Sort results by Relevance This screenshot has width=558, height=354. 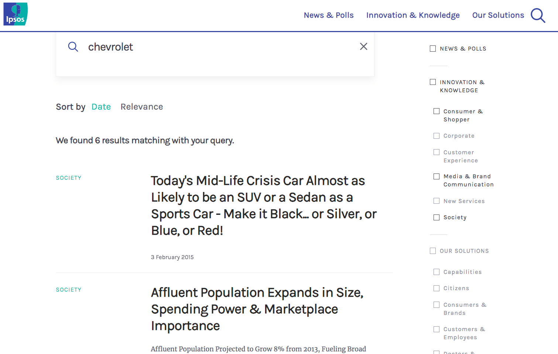pos(142,107)
